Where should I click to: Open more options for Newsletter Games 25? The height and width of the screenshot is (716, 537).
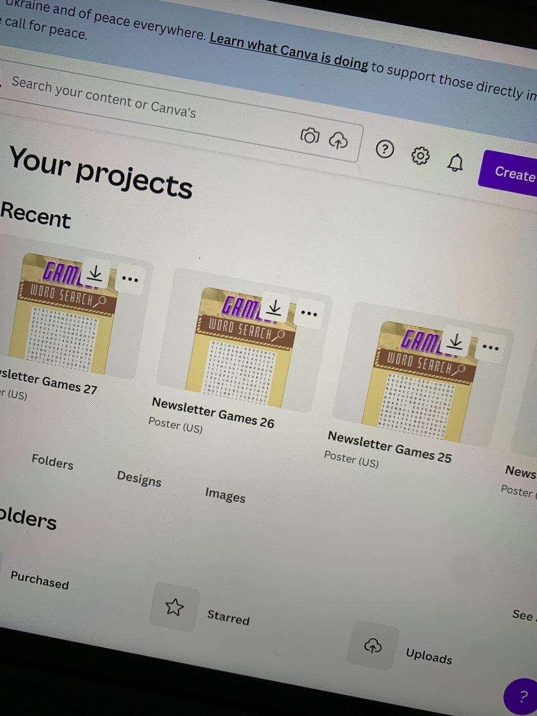pyautogui.click(x=491, y=347)
